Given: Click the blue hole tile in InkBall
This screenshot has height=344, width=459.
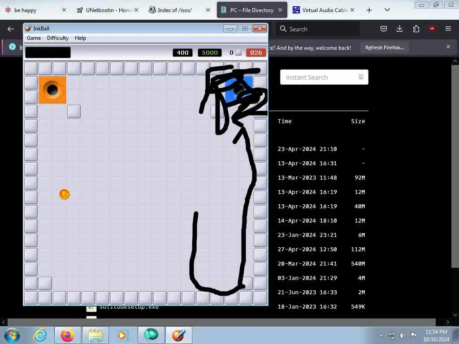Looking at the screenshot, I should pyautogui.click(x=239, y=89).
